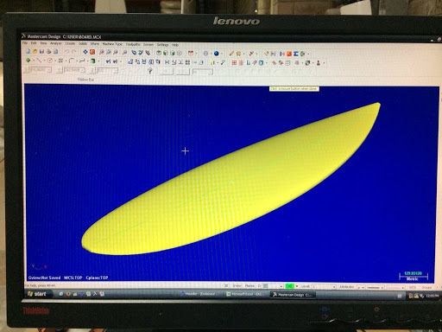This screenshot has width=442, height=332.
Task: Click the blue shaded sphere icon
Action: pos(217,54)
